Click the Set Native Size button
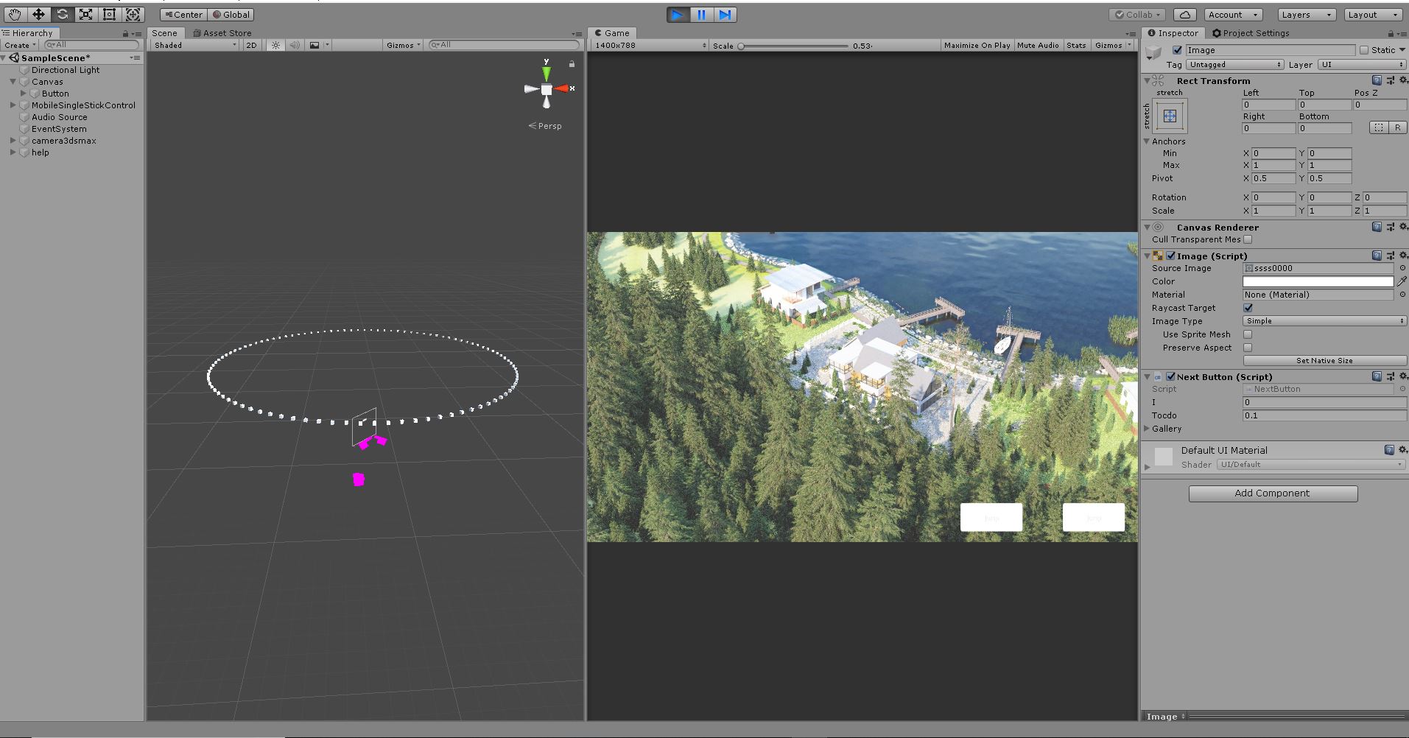The height and width of the screenshot is (738, 1409). click(x=1324, y=360)
